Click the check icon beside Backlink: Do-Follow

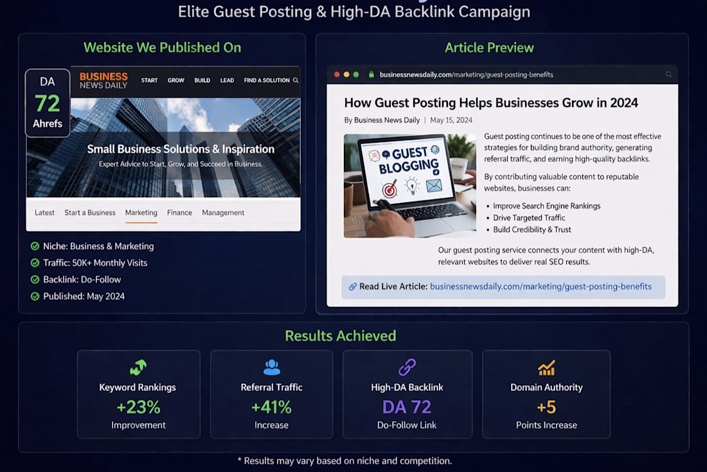tap(35, 279)
